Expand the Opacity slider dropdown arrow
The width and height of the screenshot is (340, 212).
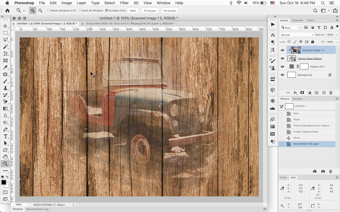[x=336, y=35]
